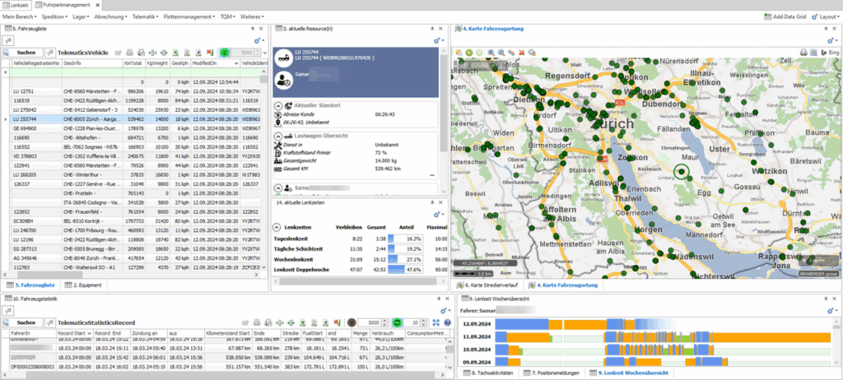Open help icon in Fahrzeugstatistik toolbar

pyautogui.click(x=447, y=322)
